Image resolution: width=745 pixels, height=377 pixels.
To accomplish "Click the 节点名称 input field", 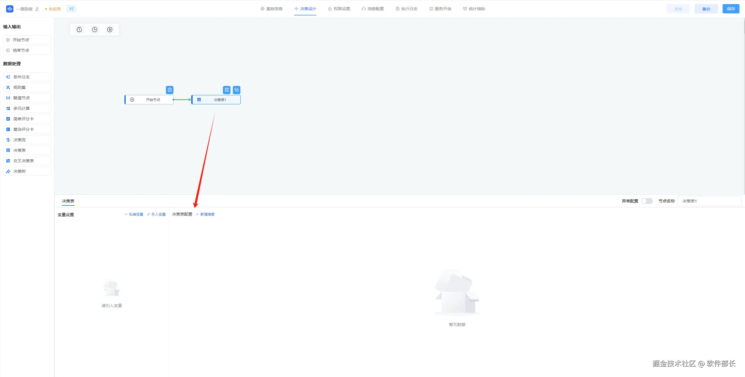I will (709, 201).
